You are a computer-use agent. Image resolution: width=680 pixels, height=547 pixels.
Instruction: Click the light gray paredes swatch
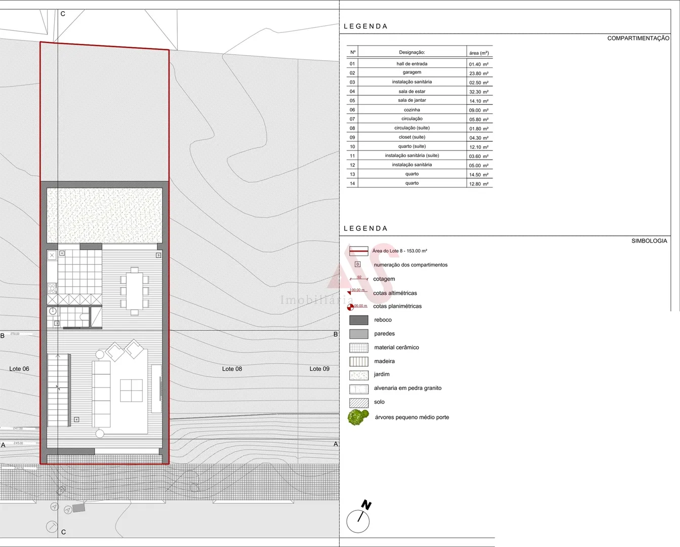coord(359,334)
